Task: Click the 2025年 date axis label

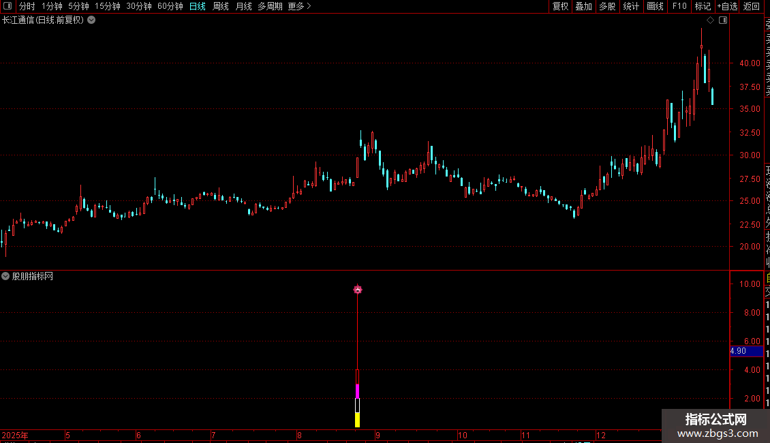Action: tap(15, 435)
